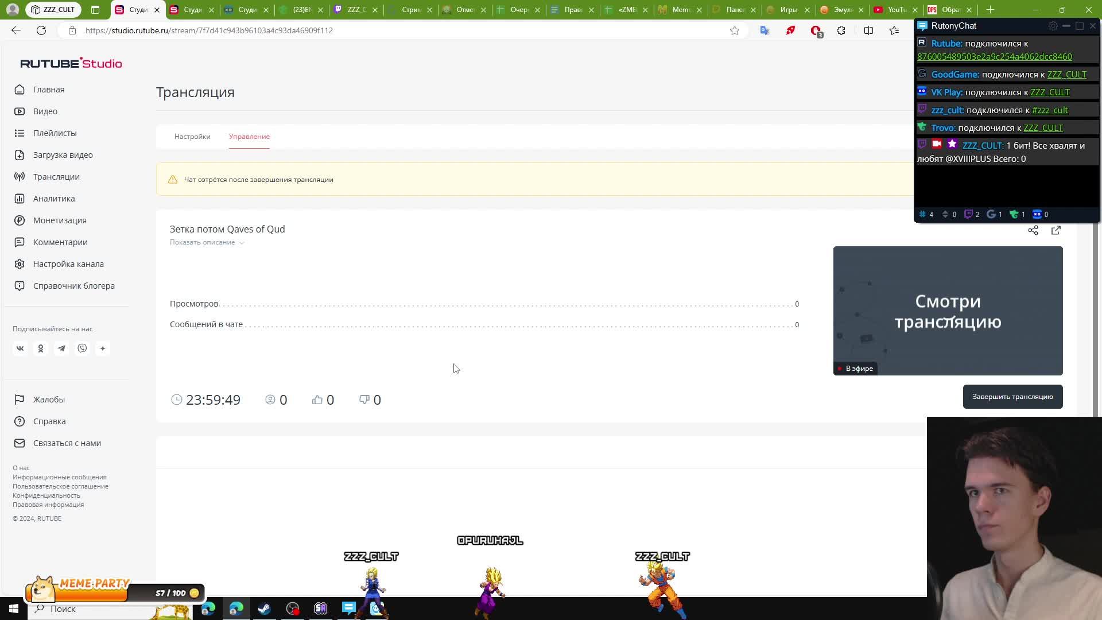Click the VK social icon
The width and height of the screenshot is (1102, 620).
pyautogui.click(x=20, y=348)
